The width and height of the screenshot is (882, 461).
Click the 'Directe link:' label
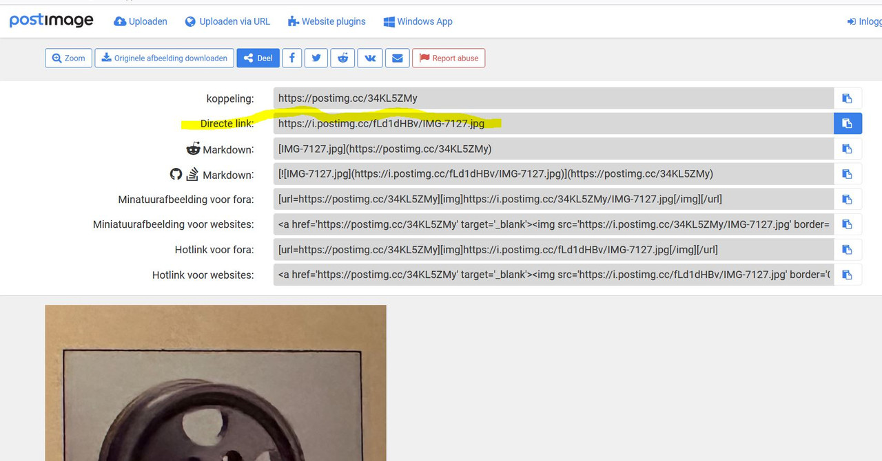tap(227, 124)
